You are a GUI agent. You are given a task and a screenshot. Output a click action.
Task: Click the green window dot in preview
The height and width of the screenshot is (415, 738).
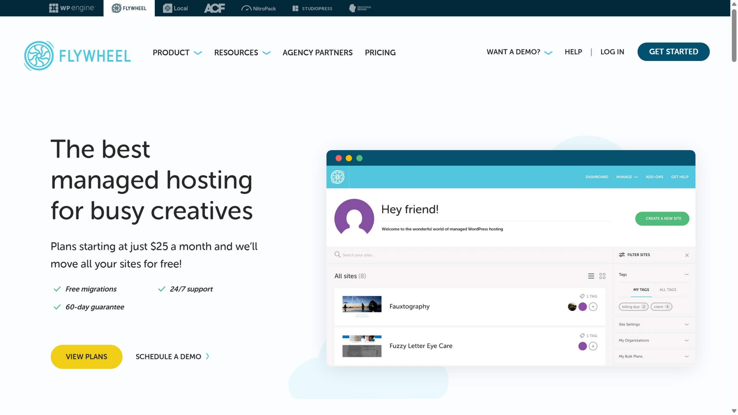[359, 158]
